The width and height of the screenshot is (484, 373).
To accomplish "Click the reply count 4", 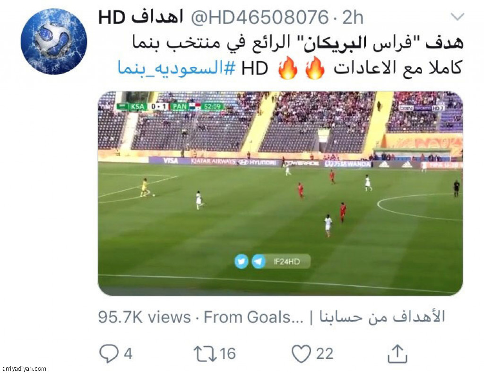I will pyautogui.click(x=128, y=354).
